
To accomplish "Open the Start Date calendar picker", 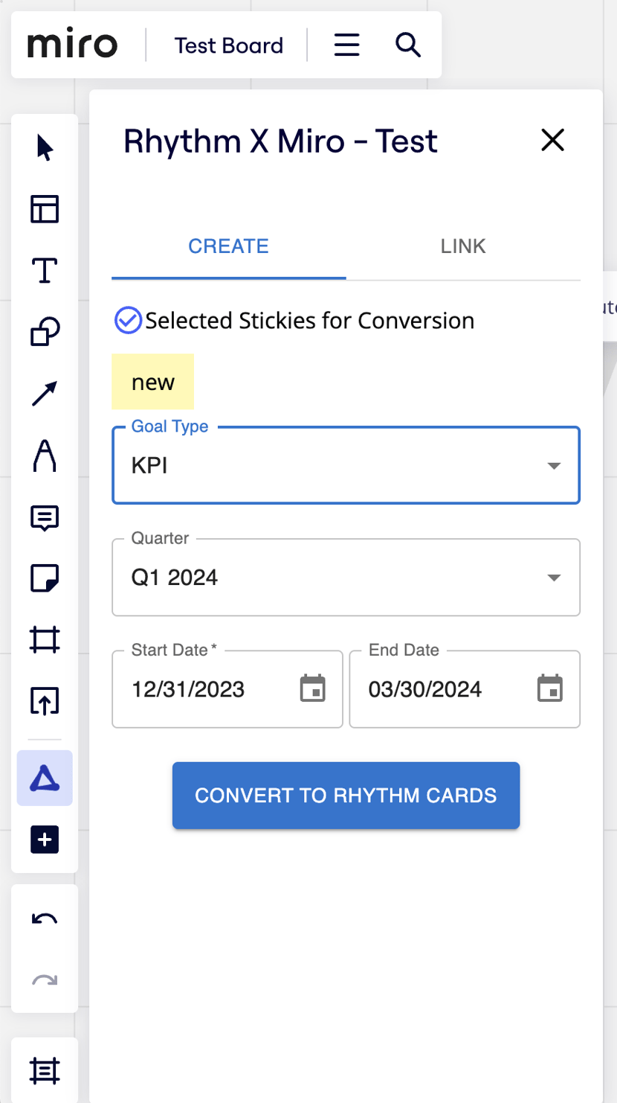I will [x=312, y=688].
